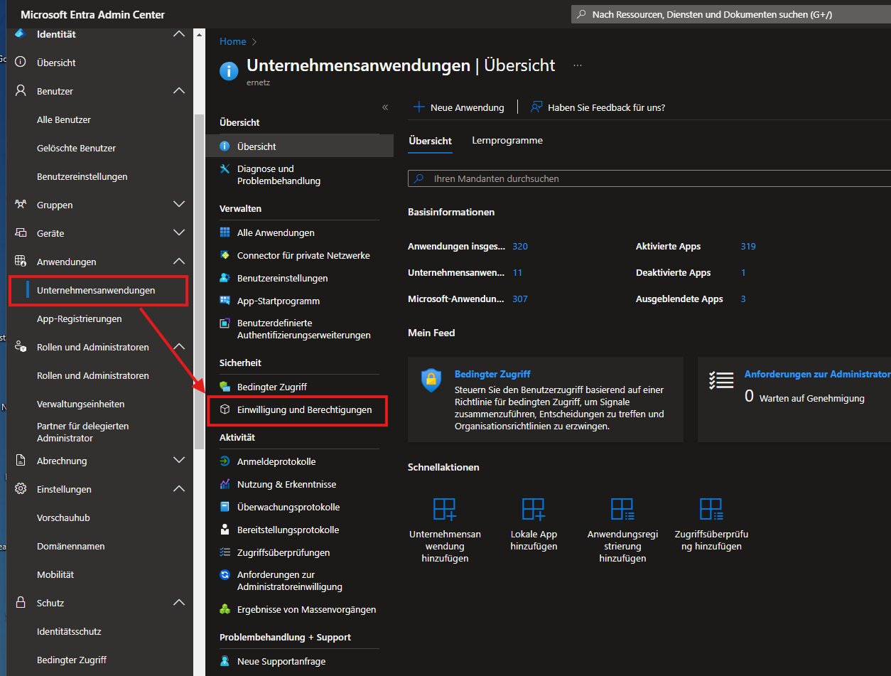The width and height of the screenshot is (891, 676).
Task: Collapse the Benutzer section chevron
Action: tap(179, 91)
